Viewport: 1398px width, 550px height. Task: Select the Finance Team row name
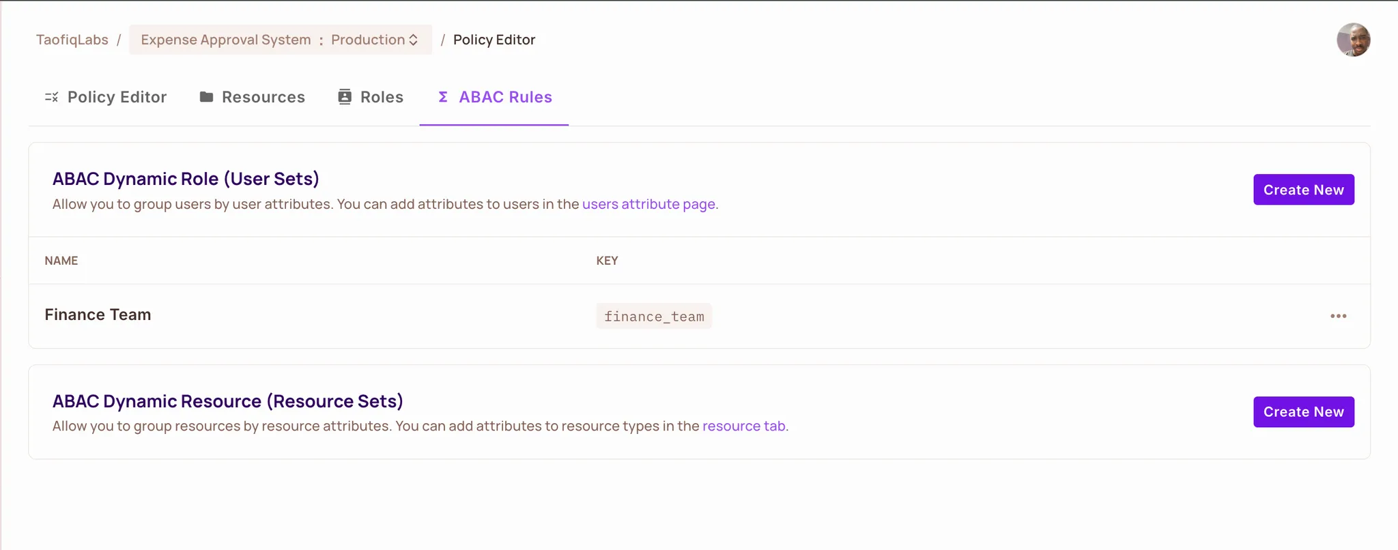coord(98,315)
